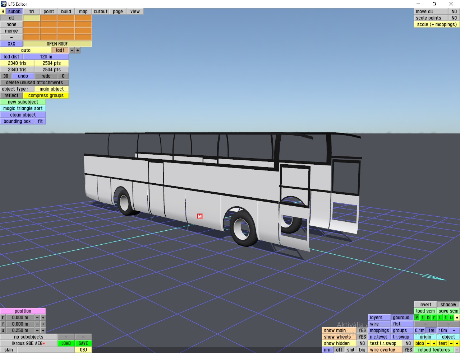Click the undo button
Screen dimensions: 460x353
pyautogui.click(x=23, y=76)
